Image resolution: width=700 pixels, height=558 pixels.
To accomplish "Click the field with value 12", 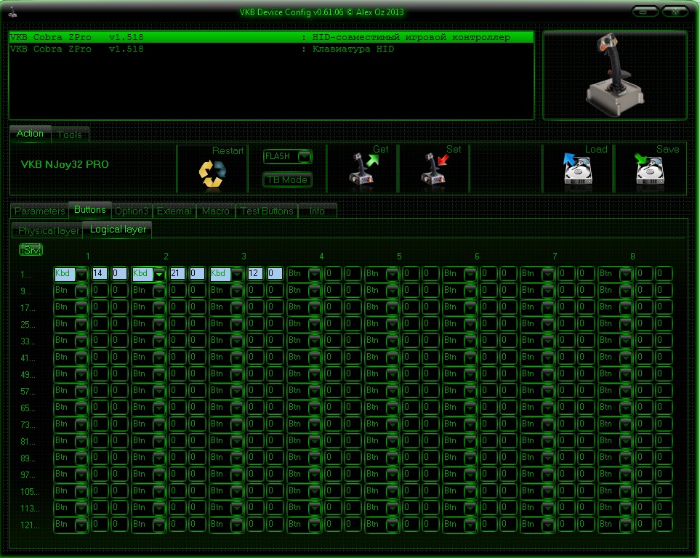I will coord(255,274).
